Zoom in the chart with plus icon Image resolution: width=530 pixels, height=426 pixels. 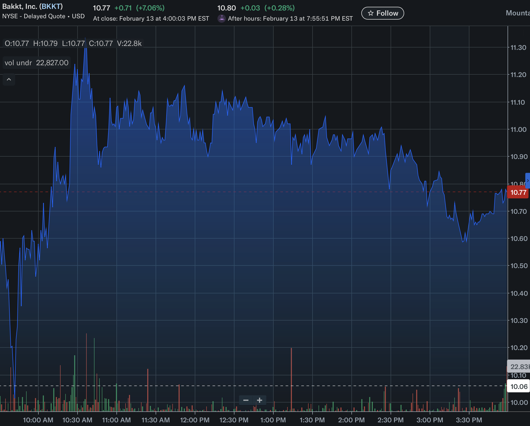[x=260, y=400]
